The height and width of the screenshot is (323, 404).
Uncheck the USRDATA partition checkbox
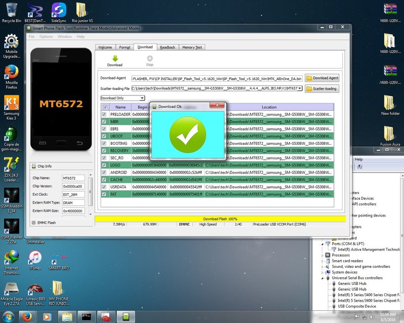coord(105,187)
